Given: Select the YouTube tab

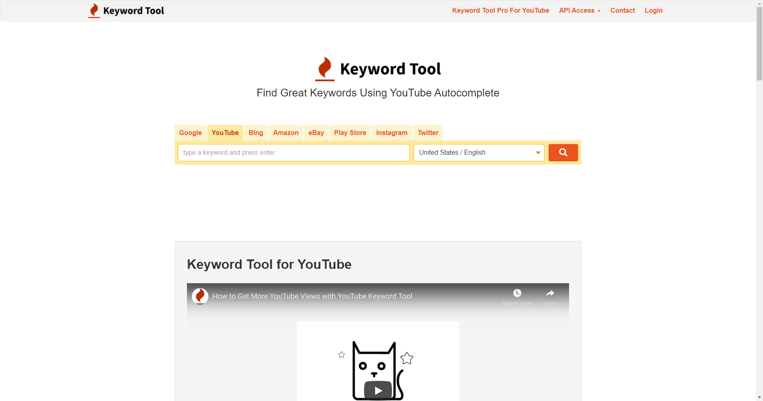Looking at the screenshot, I should point(225,133).
